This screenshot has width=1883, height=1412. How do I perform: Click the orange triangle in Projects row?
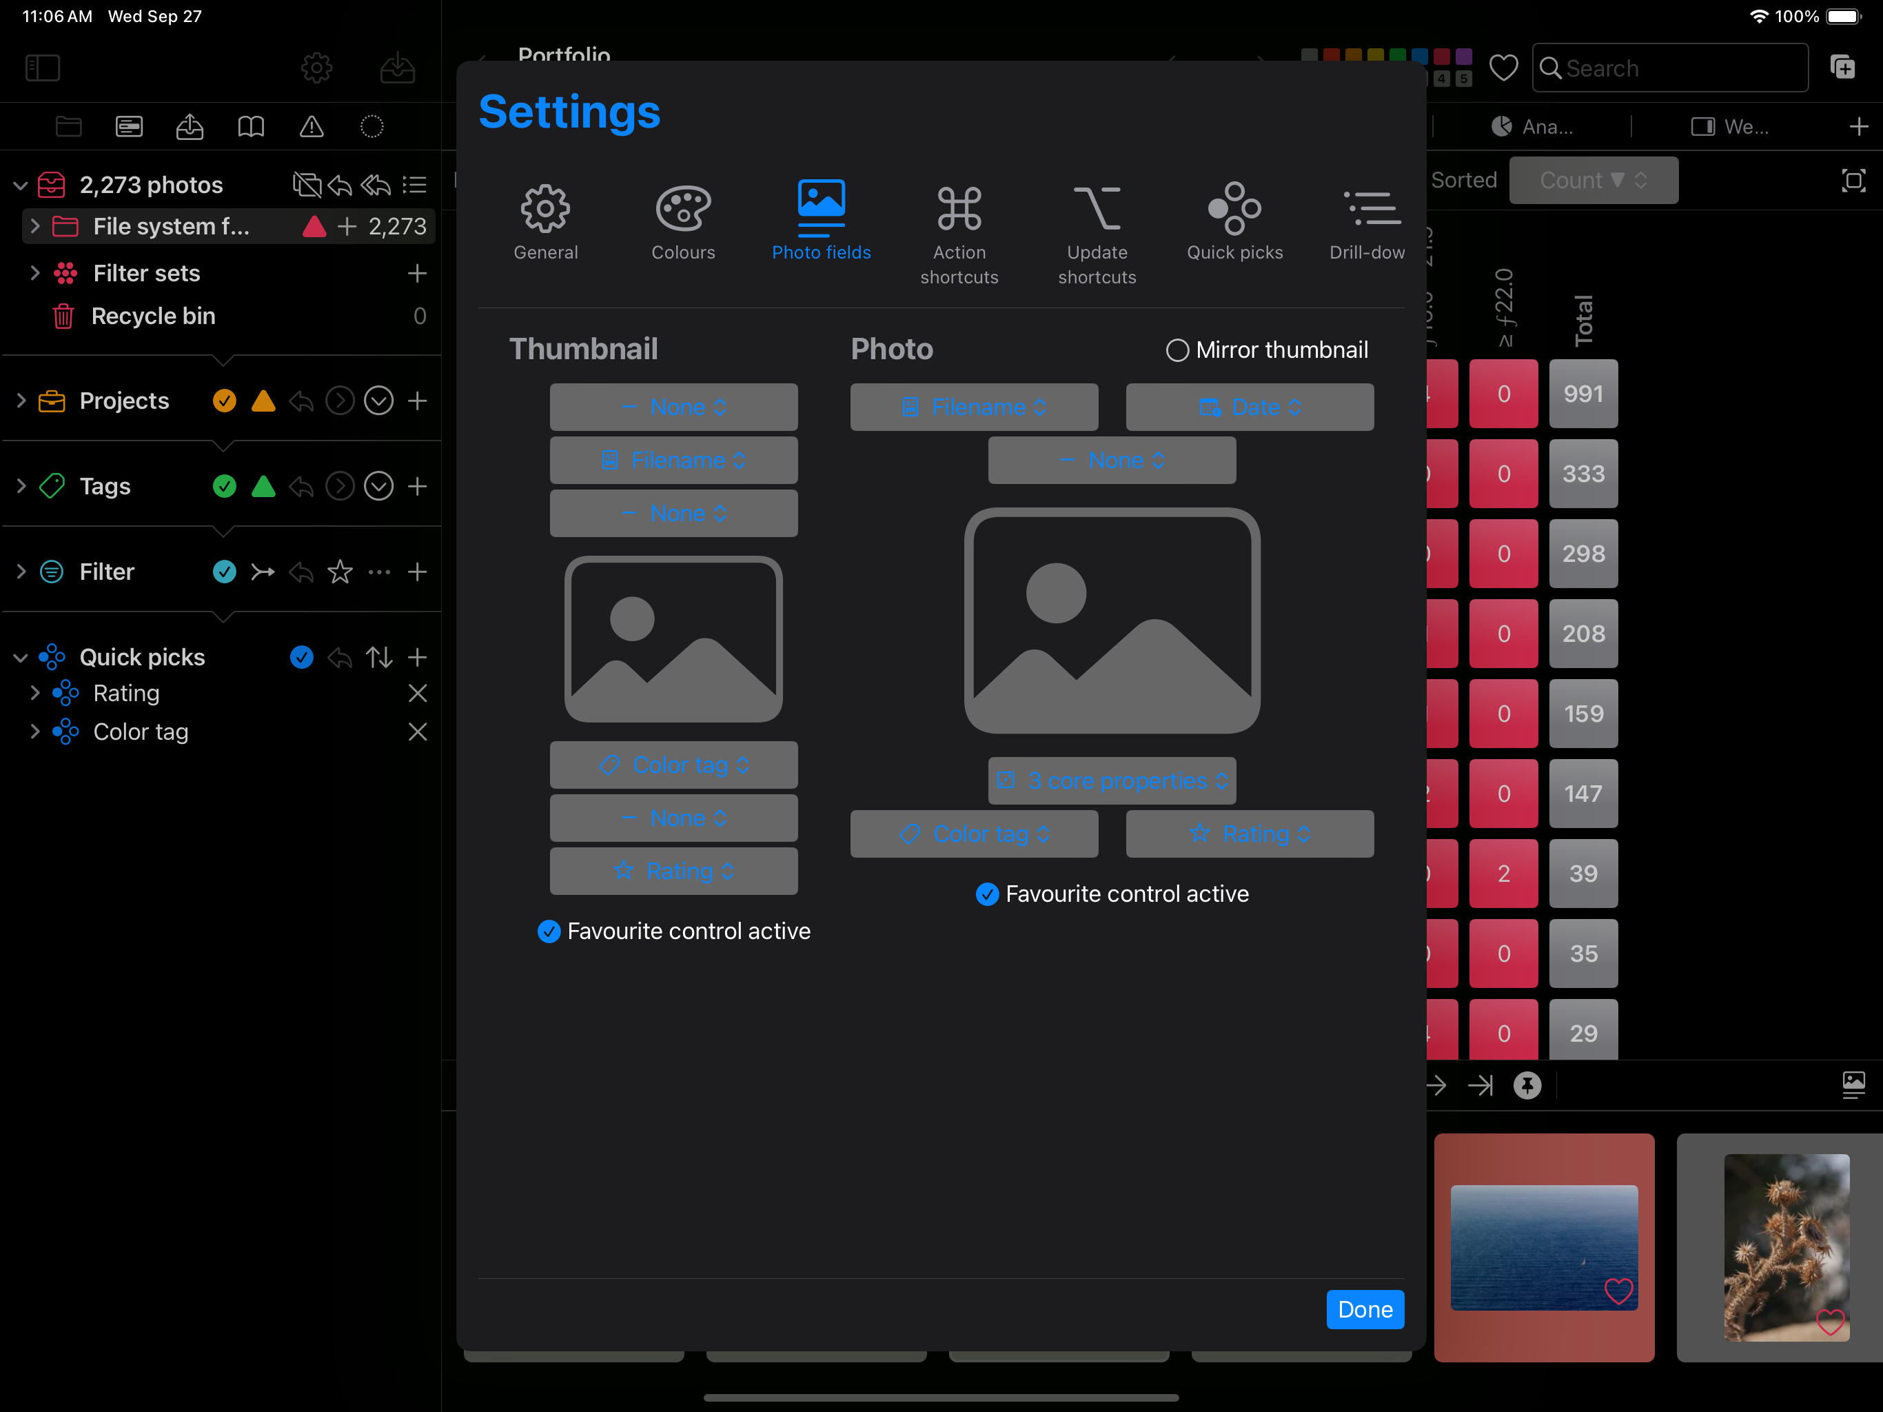coord(264,401)
